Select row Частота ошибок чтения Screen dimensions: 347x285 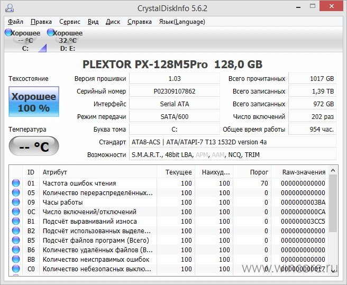click(x=169, y=183)
